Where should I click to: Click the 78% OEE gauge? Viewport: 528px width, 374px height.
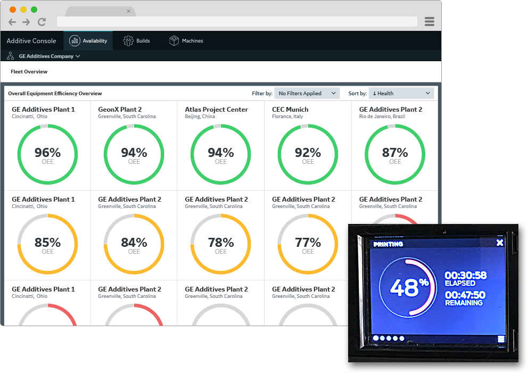click(220, 244)
